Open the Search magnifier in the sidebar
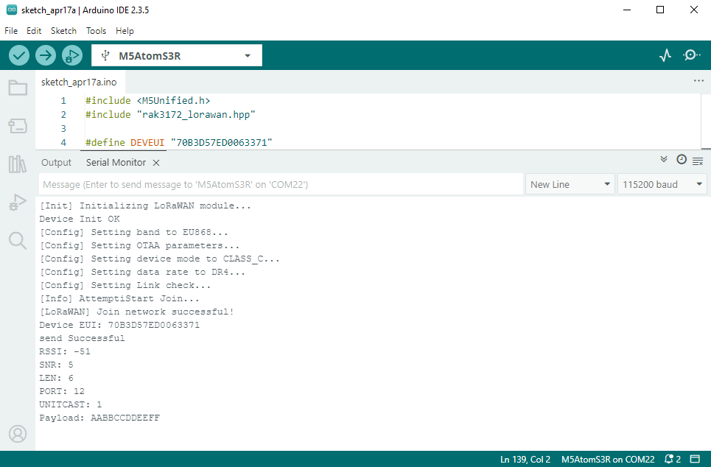 [x=18, y=240]
